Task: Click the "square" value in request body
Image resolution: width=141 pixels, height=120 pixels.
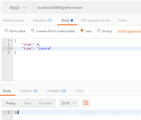Action: (44, 48)
